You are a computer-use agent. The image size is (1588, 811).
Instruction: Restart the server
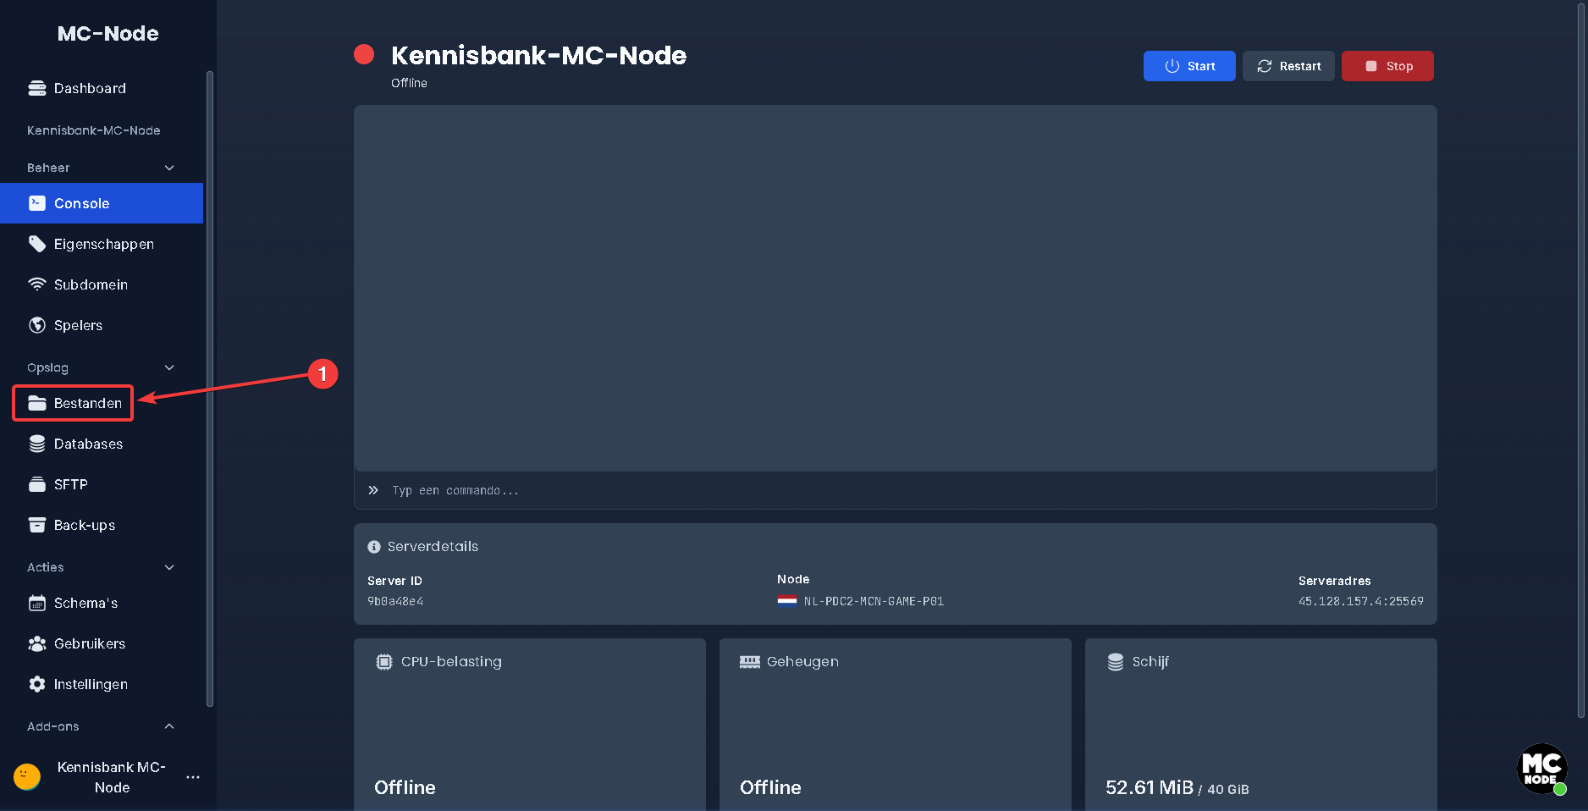tap(1288, 66)
